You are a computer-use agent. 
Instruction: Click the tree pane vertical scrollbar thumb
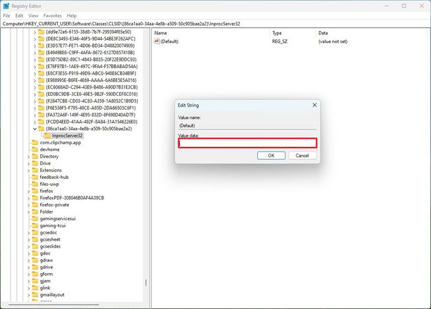click(146, 283)
